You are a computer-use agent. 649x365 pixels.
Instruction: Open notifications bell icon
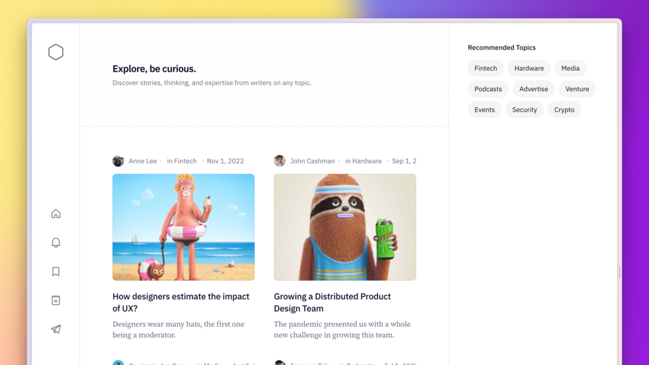click(56, 242)
